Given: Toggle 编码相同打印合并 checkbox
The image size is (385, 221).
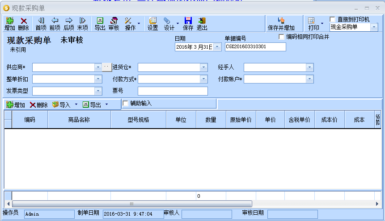Looking at the screenshot, I should (x=282, y=37).
